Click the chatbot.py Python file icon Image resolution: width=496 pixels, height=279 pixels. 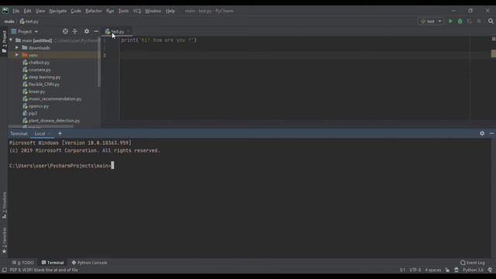tap(25, 62)
